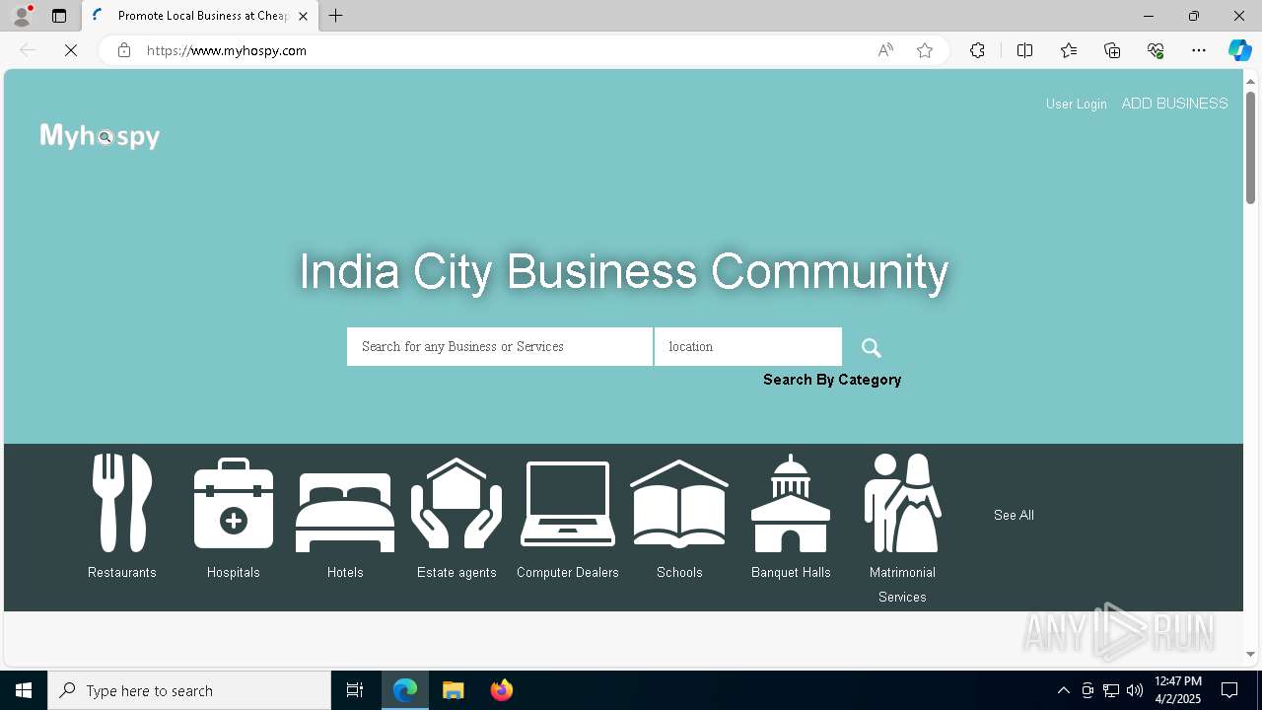Click the Computer Dealers label
The height and width of the screenshot is (710, 1262).
(568, 572)
